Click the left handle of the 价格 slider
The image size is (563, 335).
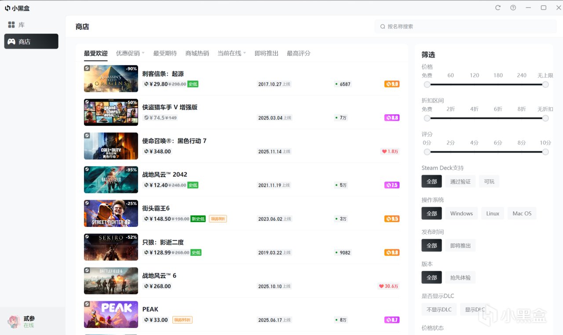coord(427,84)
